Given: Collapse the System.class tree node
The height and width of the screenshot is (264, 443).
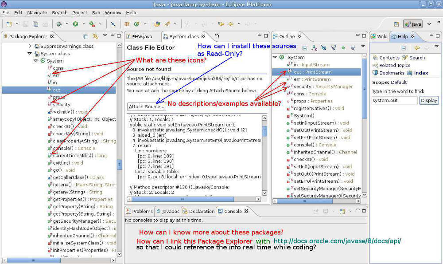Looking at the screenshot, I should point(30,53).
